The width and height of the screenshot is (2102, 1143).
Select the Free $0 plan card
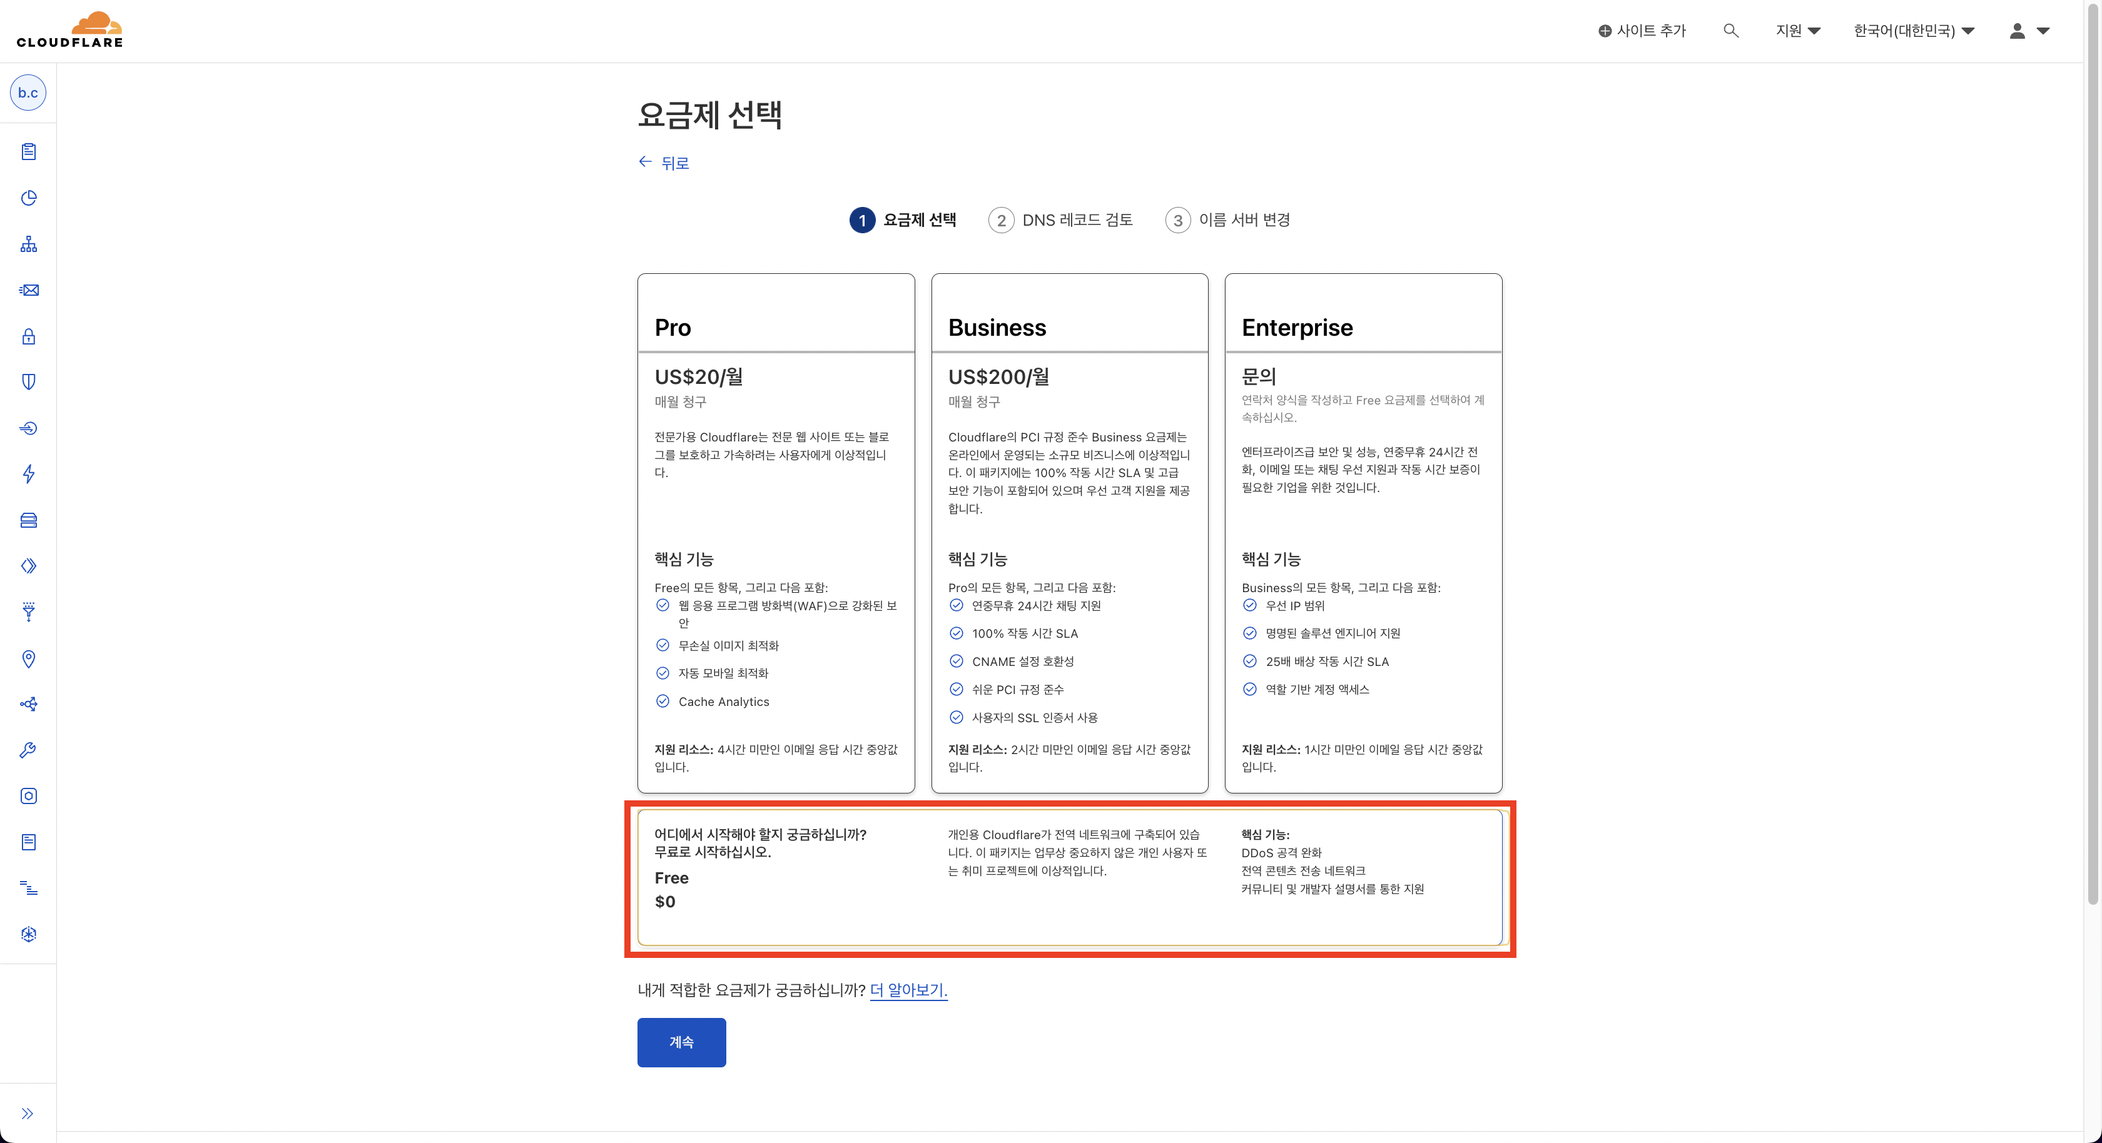click(x=1069, y=878)
